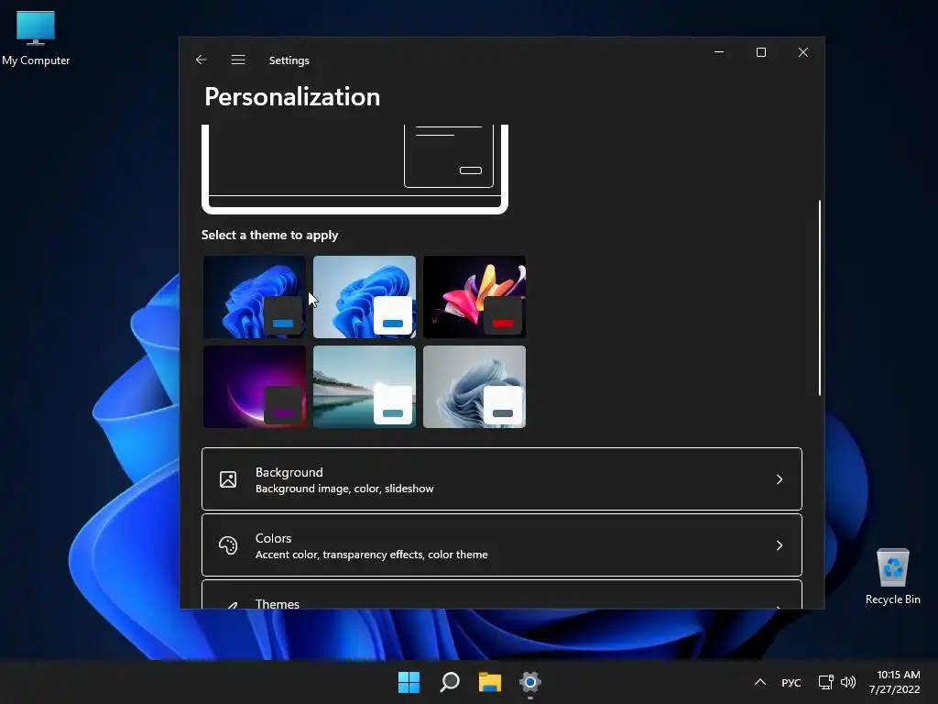Show hidden tray icons with the caret

tap(760, 682)
